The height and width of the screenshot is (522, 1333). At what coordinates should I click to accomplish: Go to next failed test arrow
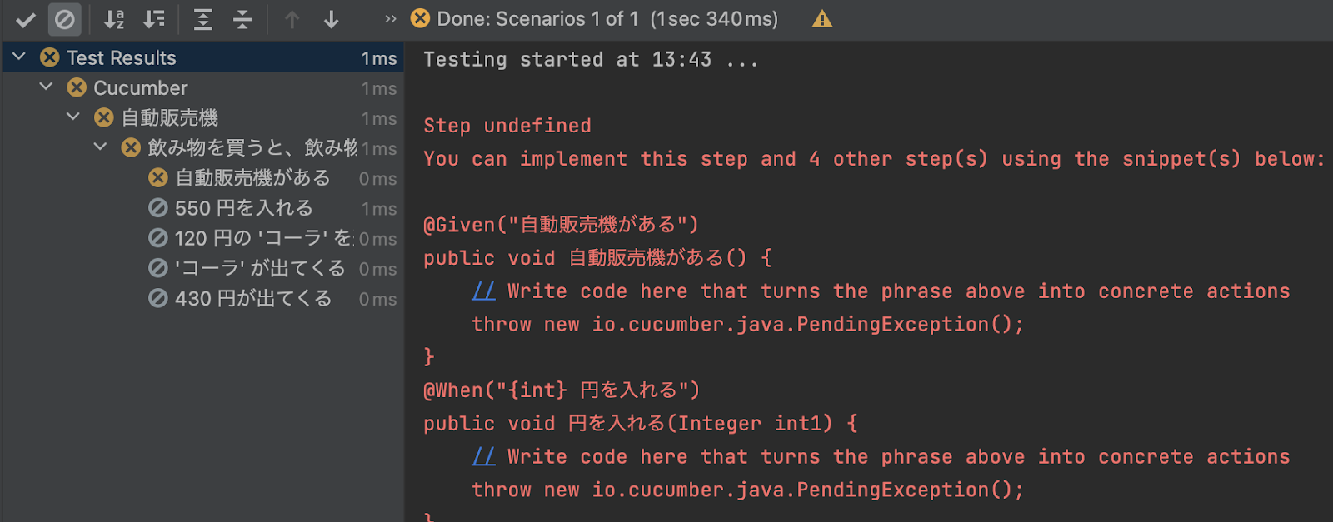click(x=332, y=19)
